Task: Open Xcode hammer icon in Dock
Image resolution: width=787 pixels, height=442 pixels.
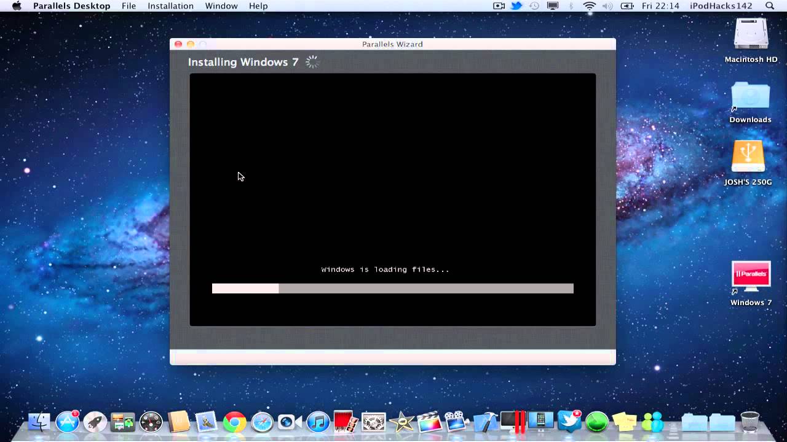Action: coord(485,421)
